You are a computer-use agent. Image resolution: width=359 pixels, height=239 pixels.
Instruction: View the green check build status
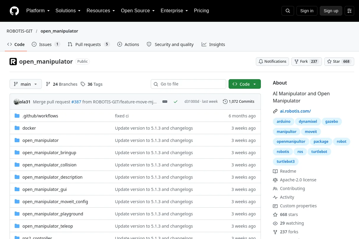(176, 102)
